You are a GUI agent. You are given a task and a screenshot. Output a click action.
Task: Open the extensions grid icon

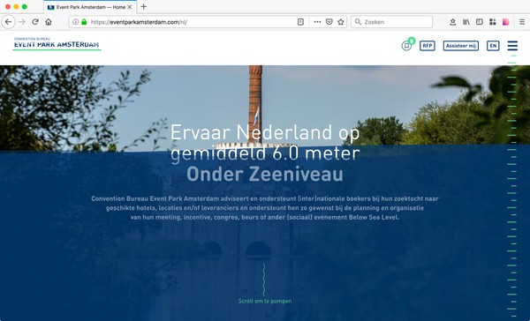point(493,22)
